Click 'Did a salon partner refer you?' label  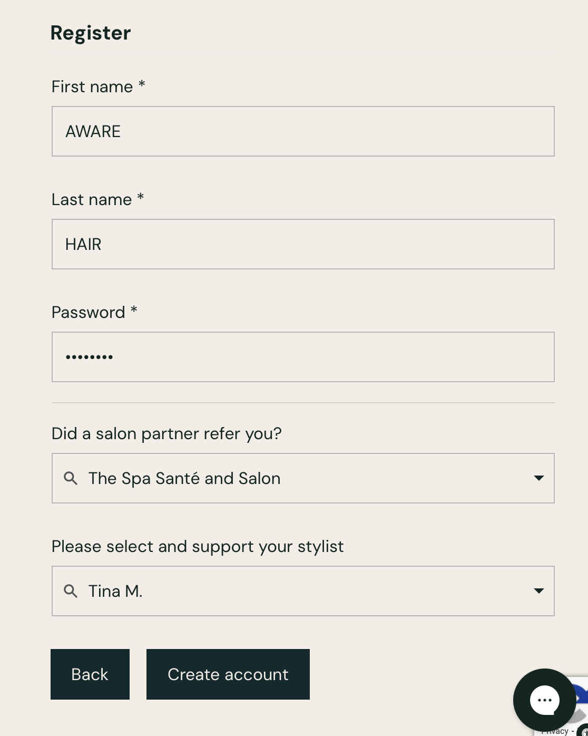(x=166, y=433)
